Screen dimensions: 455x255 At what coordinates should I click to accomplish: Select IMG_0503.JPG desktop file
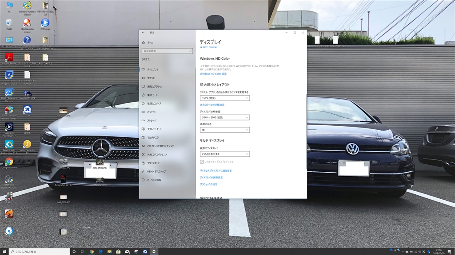(64, 164)
